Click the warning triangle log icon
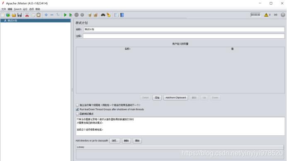 (266, 15)
